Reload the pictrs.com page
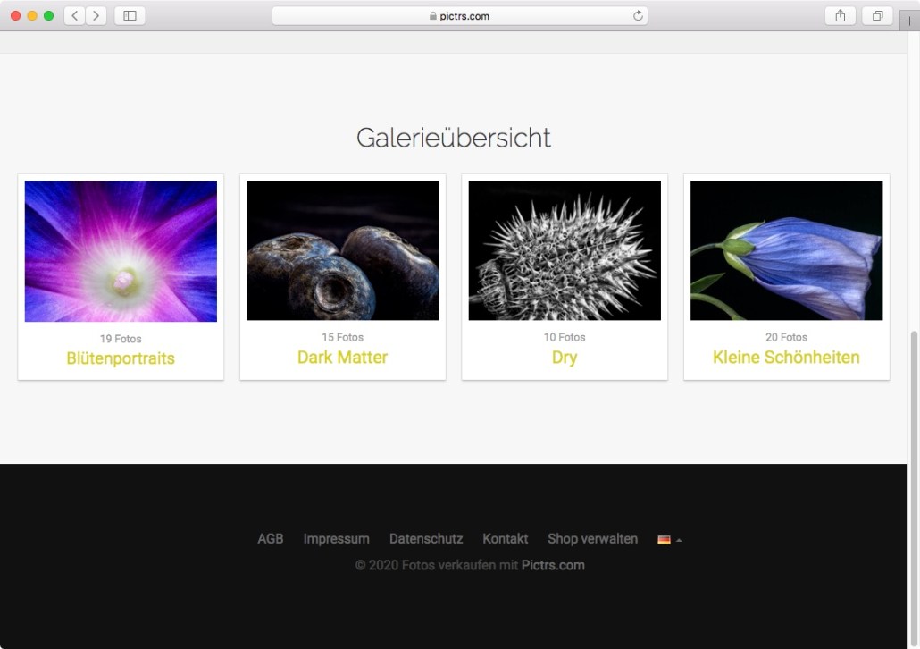This screenshot has width=920, height=649. pyautogui.click(x=638, y=16)
